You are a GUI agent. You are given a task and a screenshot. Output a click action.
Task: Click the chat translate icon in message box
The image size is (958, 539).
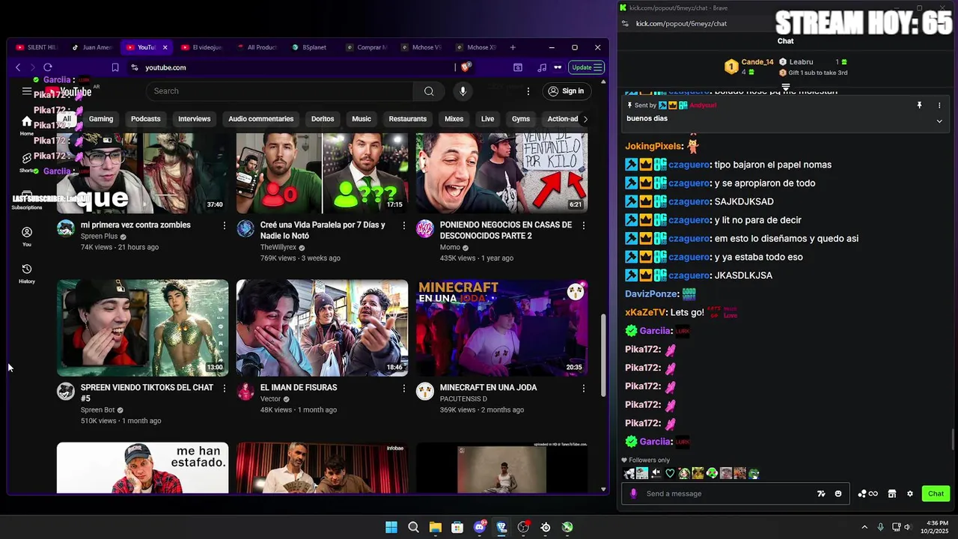pyautogui.click(x=821, y=494)
